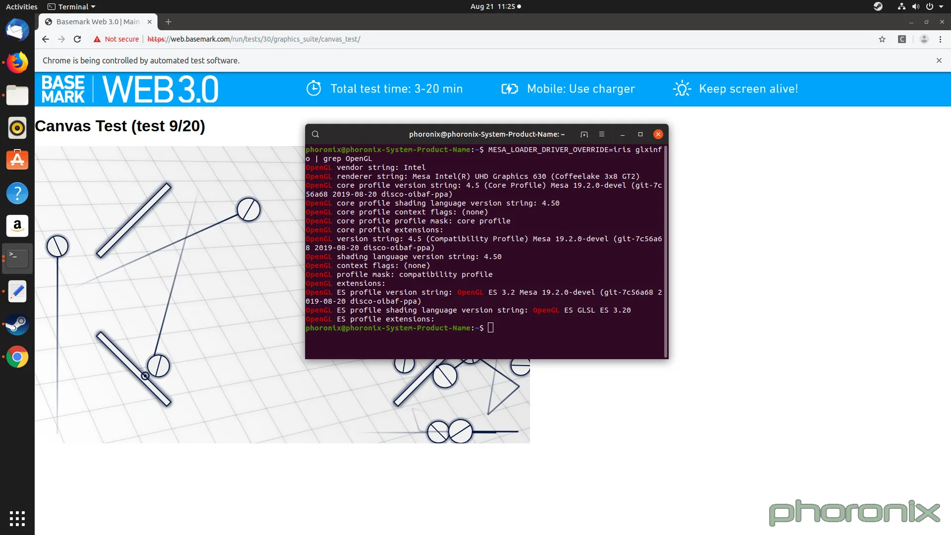Minimize the terminal window
This screenshot has width=951, height=535.
click(x=623, y=134)
